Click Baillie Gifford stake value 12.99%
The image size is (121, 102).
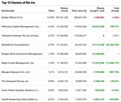click(x=51, y=18)
